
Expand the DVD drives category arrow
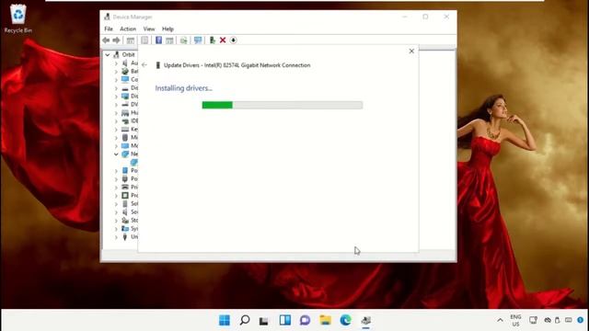coord(116,105)
